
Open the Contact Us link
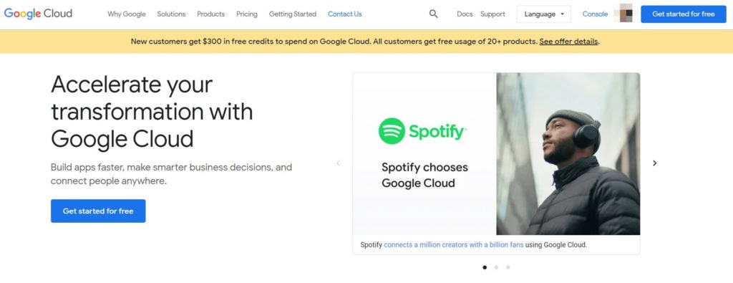(344, 14)
